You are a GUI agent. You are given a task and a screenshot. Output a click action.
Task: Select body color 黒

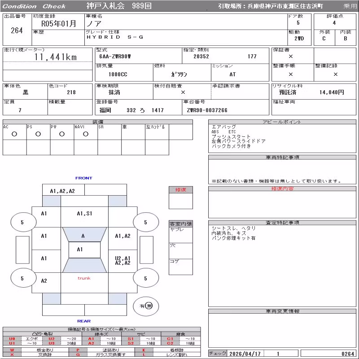tap(26, 92)
